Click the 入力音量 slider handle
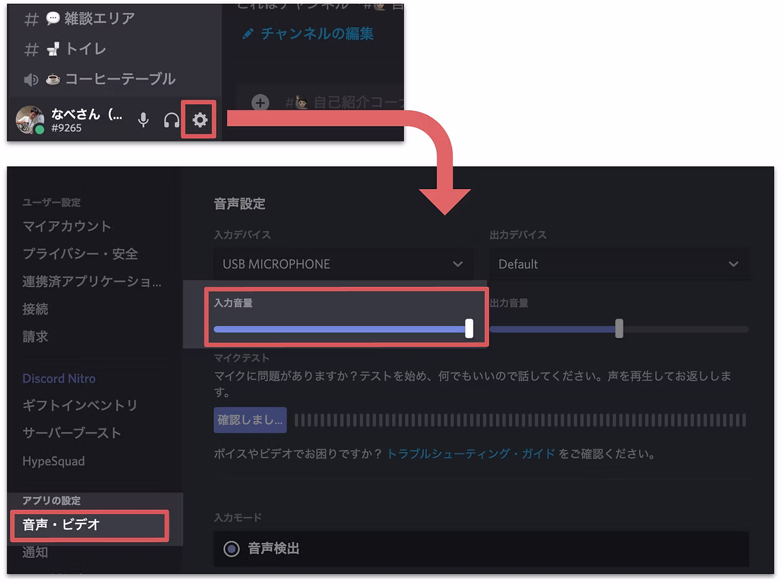 (469, 329)
